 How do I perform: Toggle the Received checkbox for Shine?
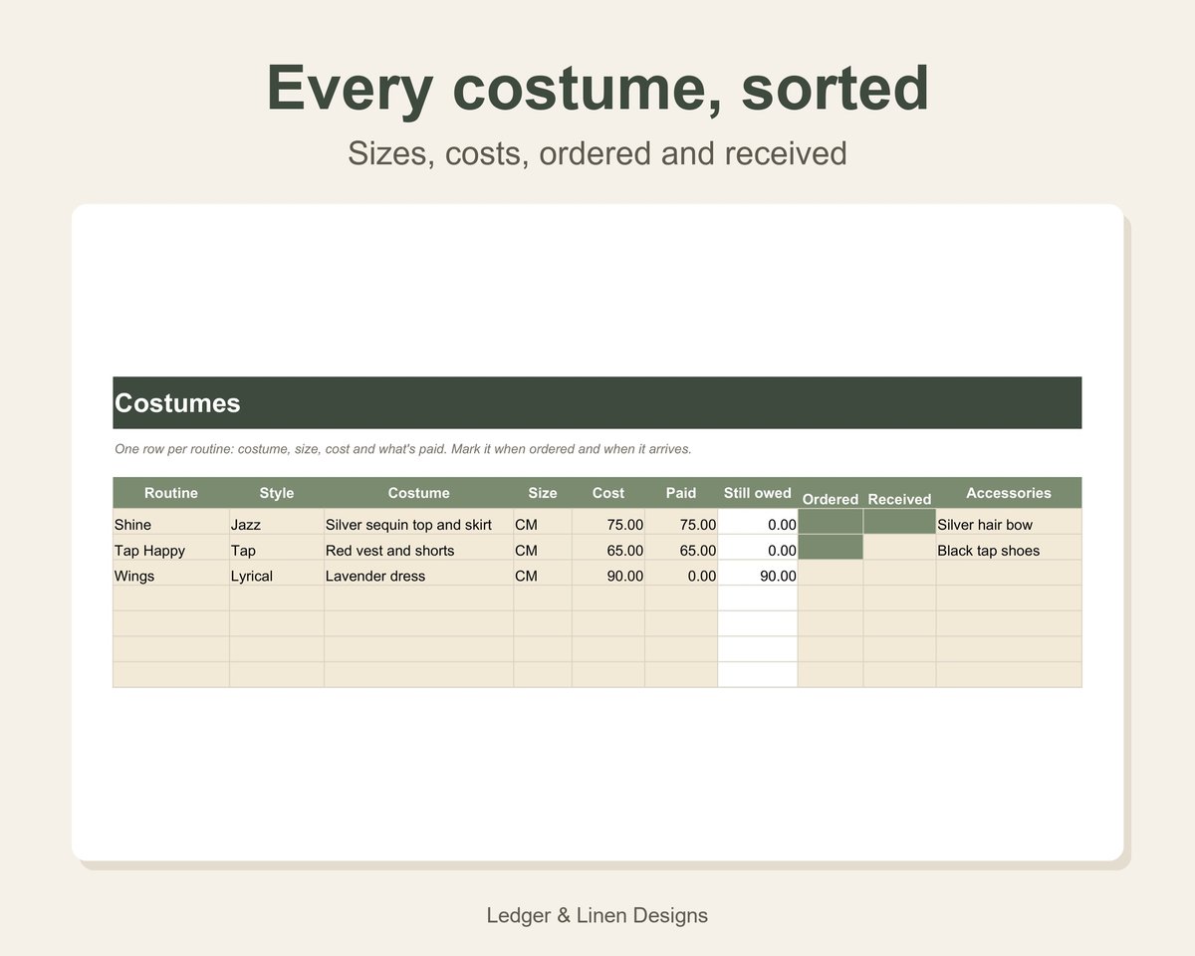[899, 522]
